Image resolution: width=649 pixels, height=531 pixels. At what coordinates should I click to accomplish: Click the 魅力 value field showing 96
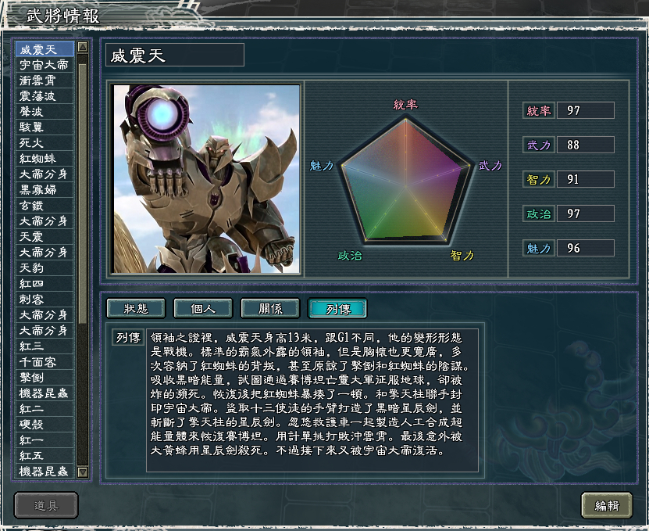(585, 249)
